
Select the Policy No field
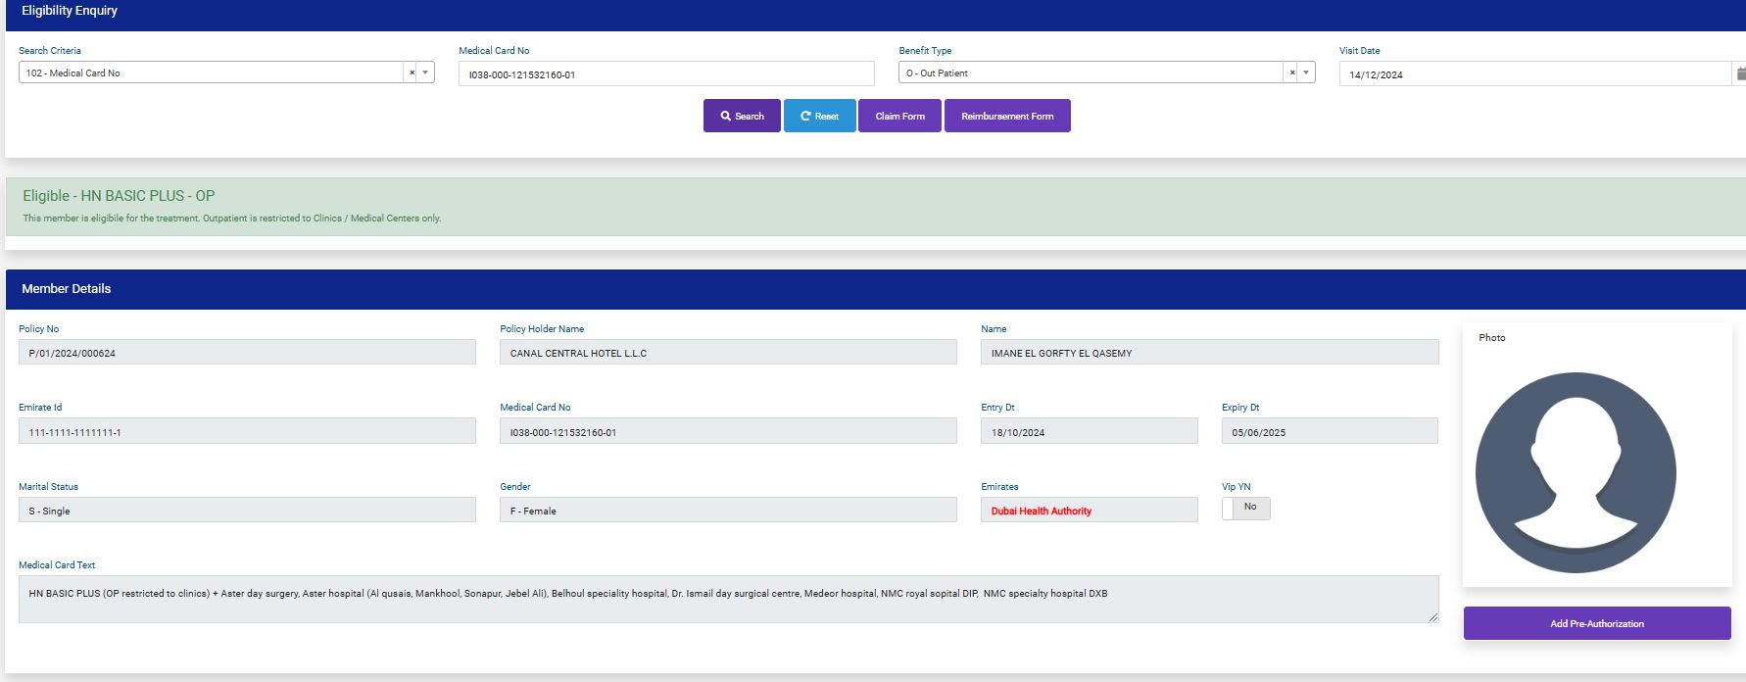click(247, 353)
